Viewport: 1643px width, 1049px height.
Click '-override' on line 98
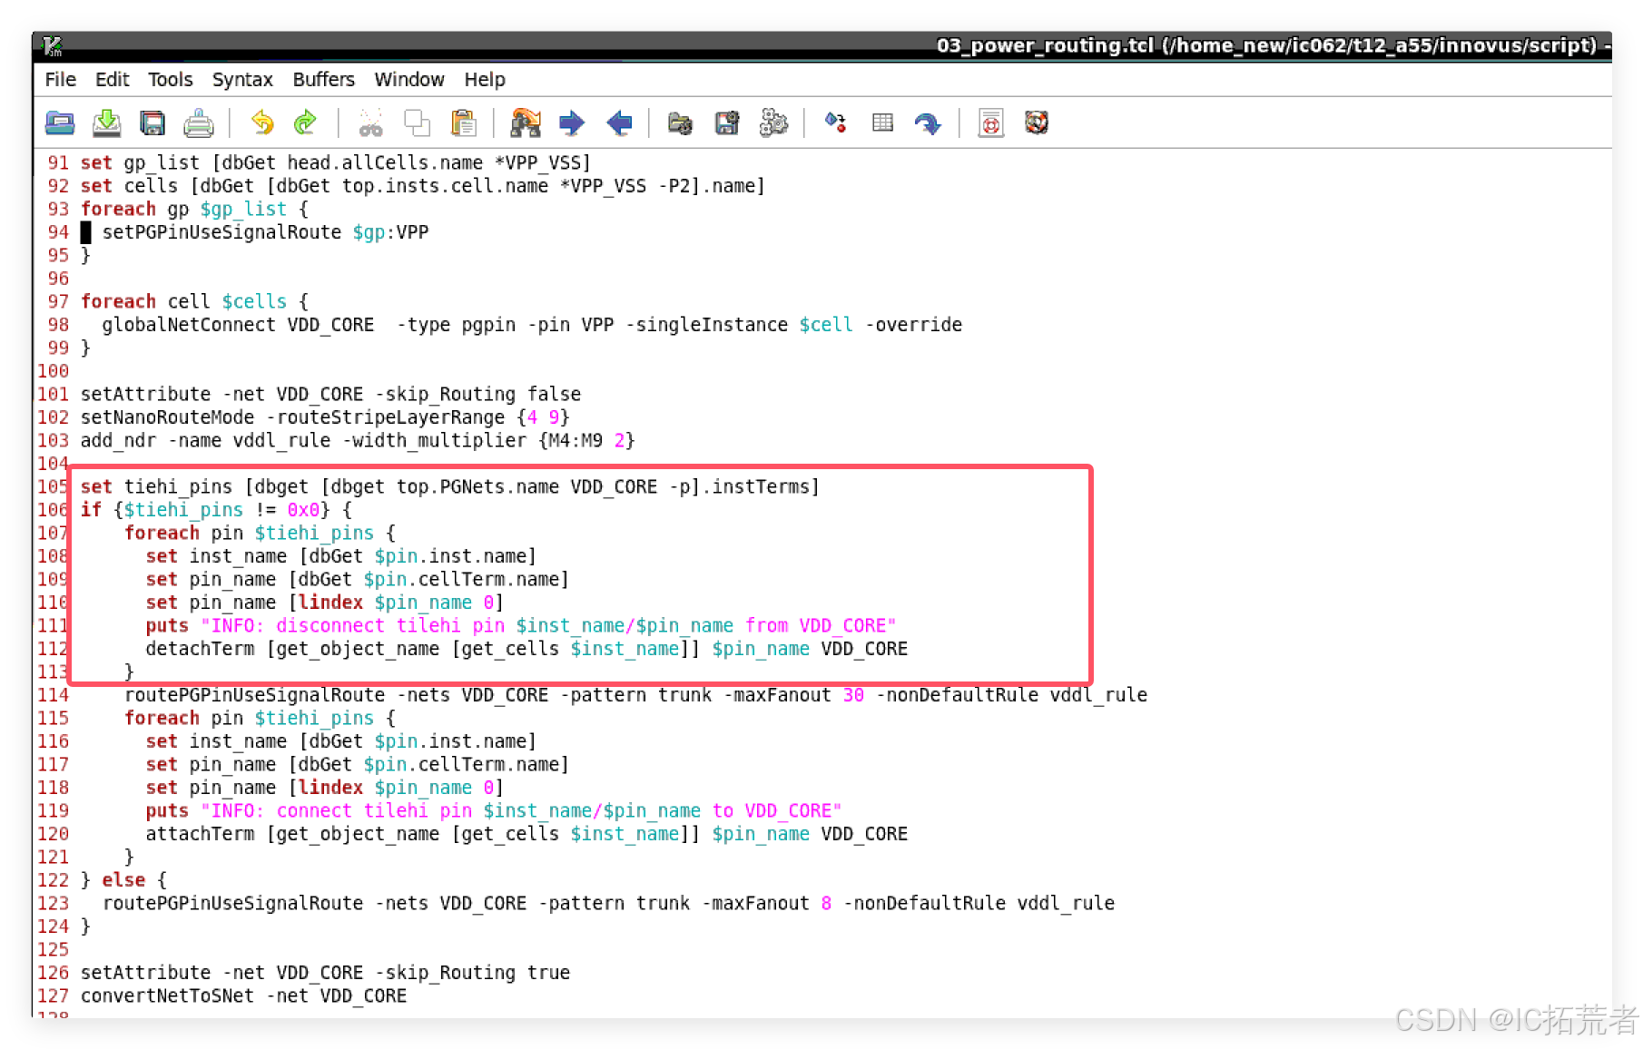click(x=913, y=325)
